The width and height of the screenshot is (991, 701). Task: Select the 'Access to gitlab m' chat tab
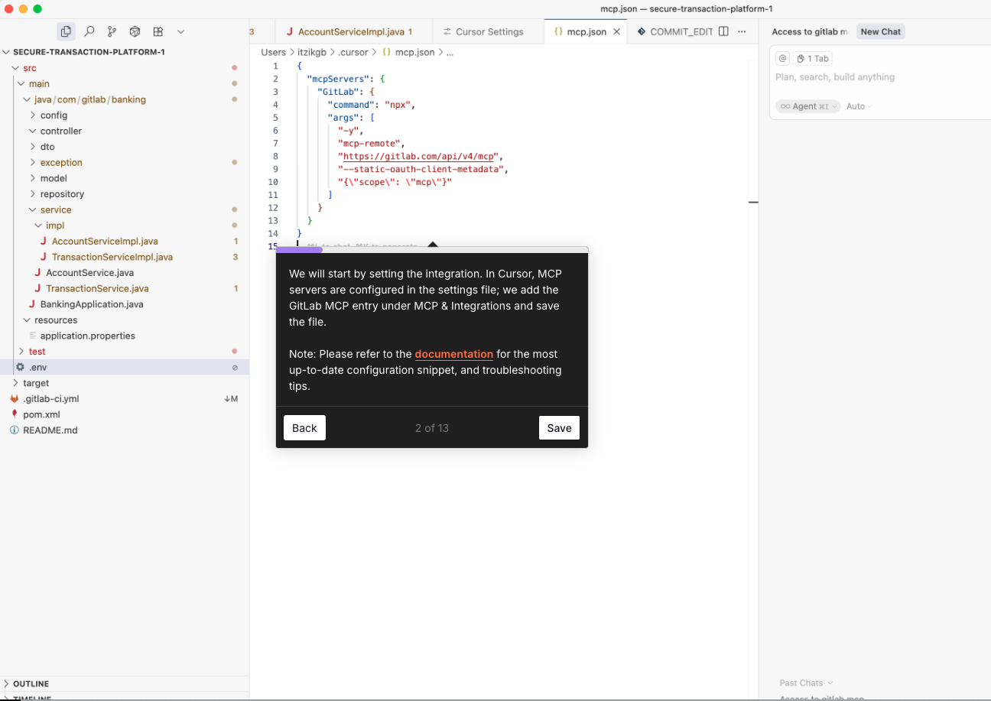coord(810,32)
